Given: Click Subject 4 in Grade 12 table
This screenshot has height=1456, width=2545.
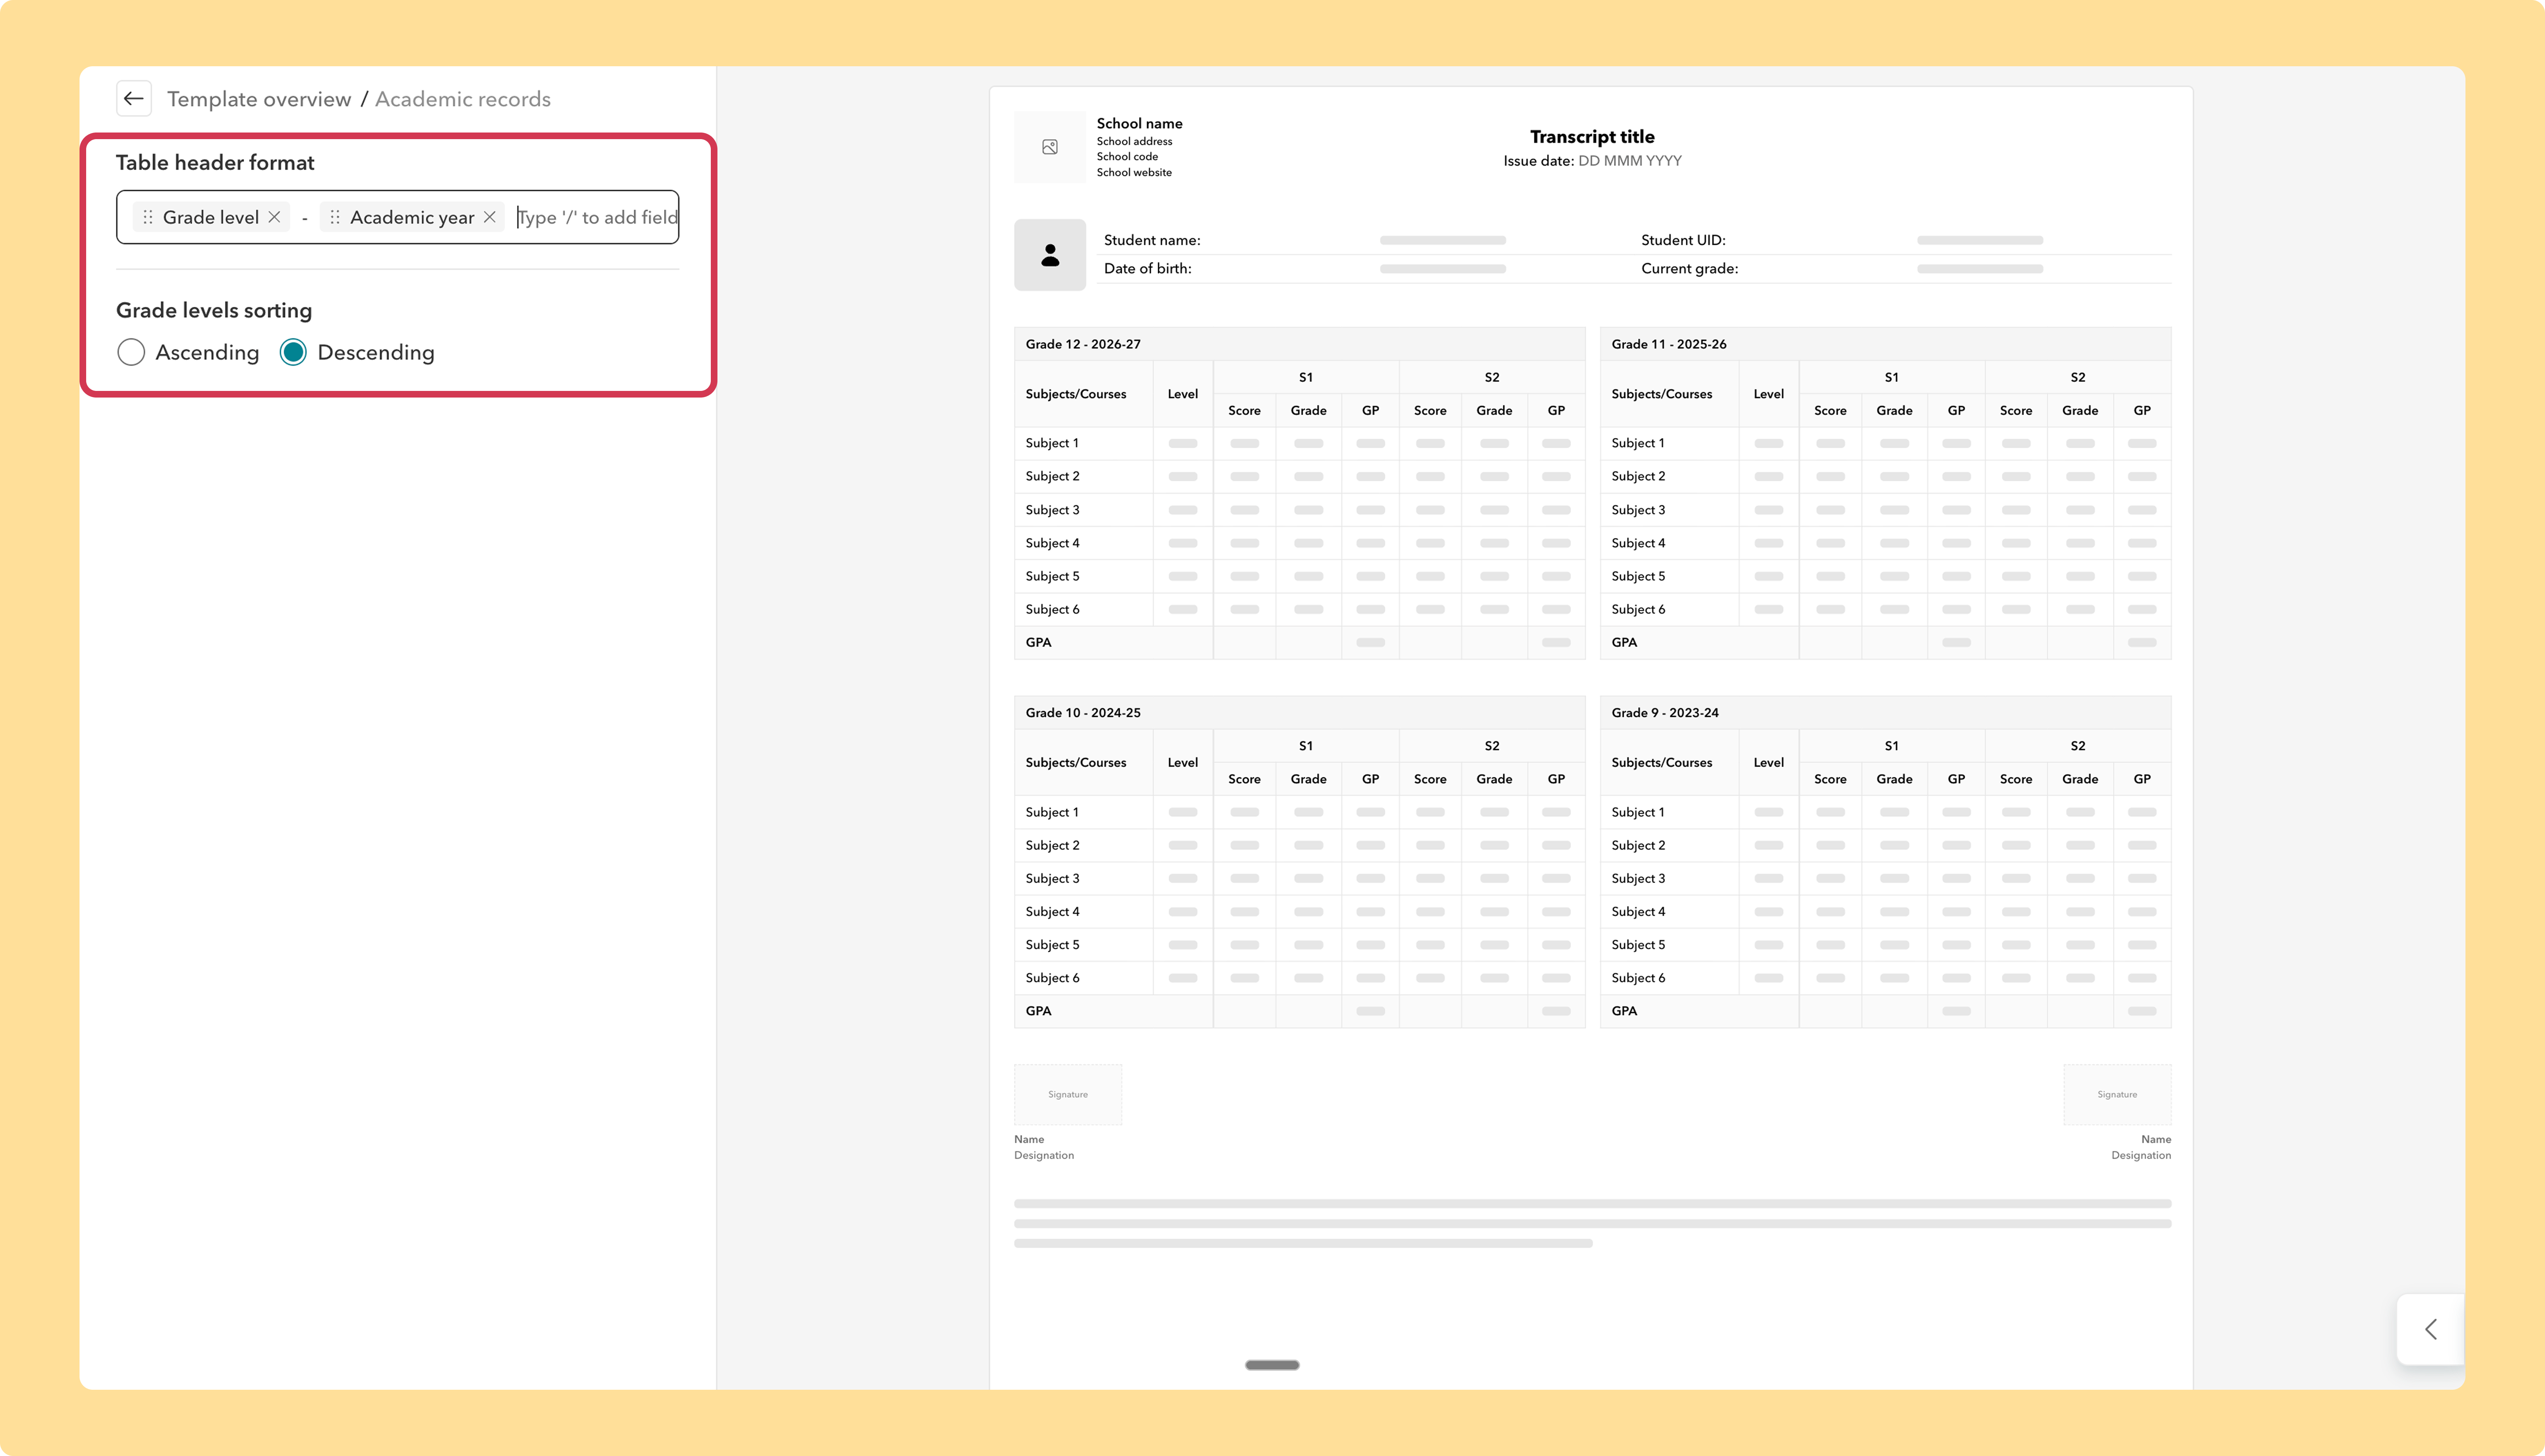Looking at the screenshot, I should tap(1052, 543).
